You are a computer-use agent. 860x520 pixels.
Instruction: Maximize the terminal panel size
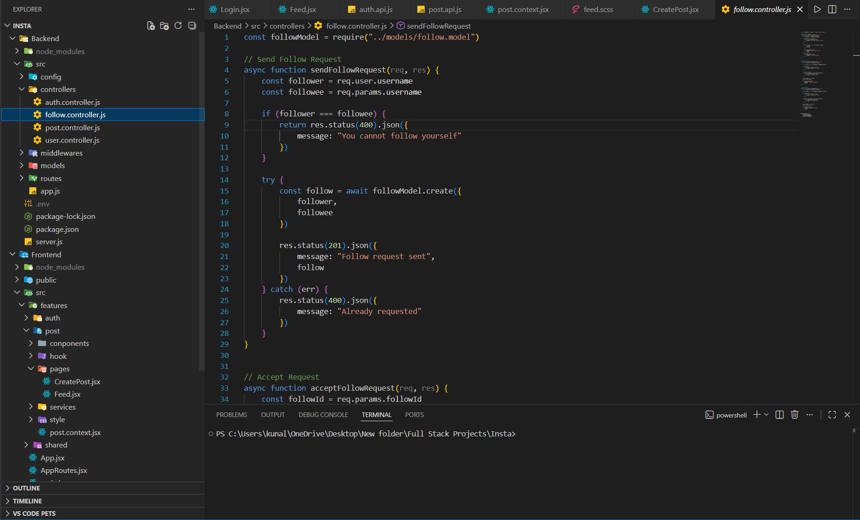(x=832, y=415)
